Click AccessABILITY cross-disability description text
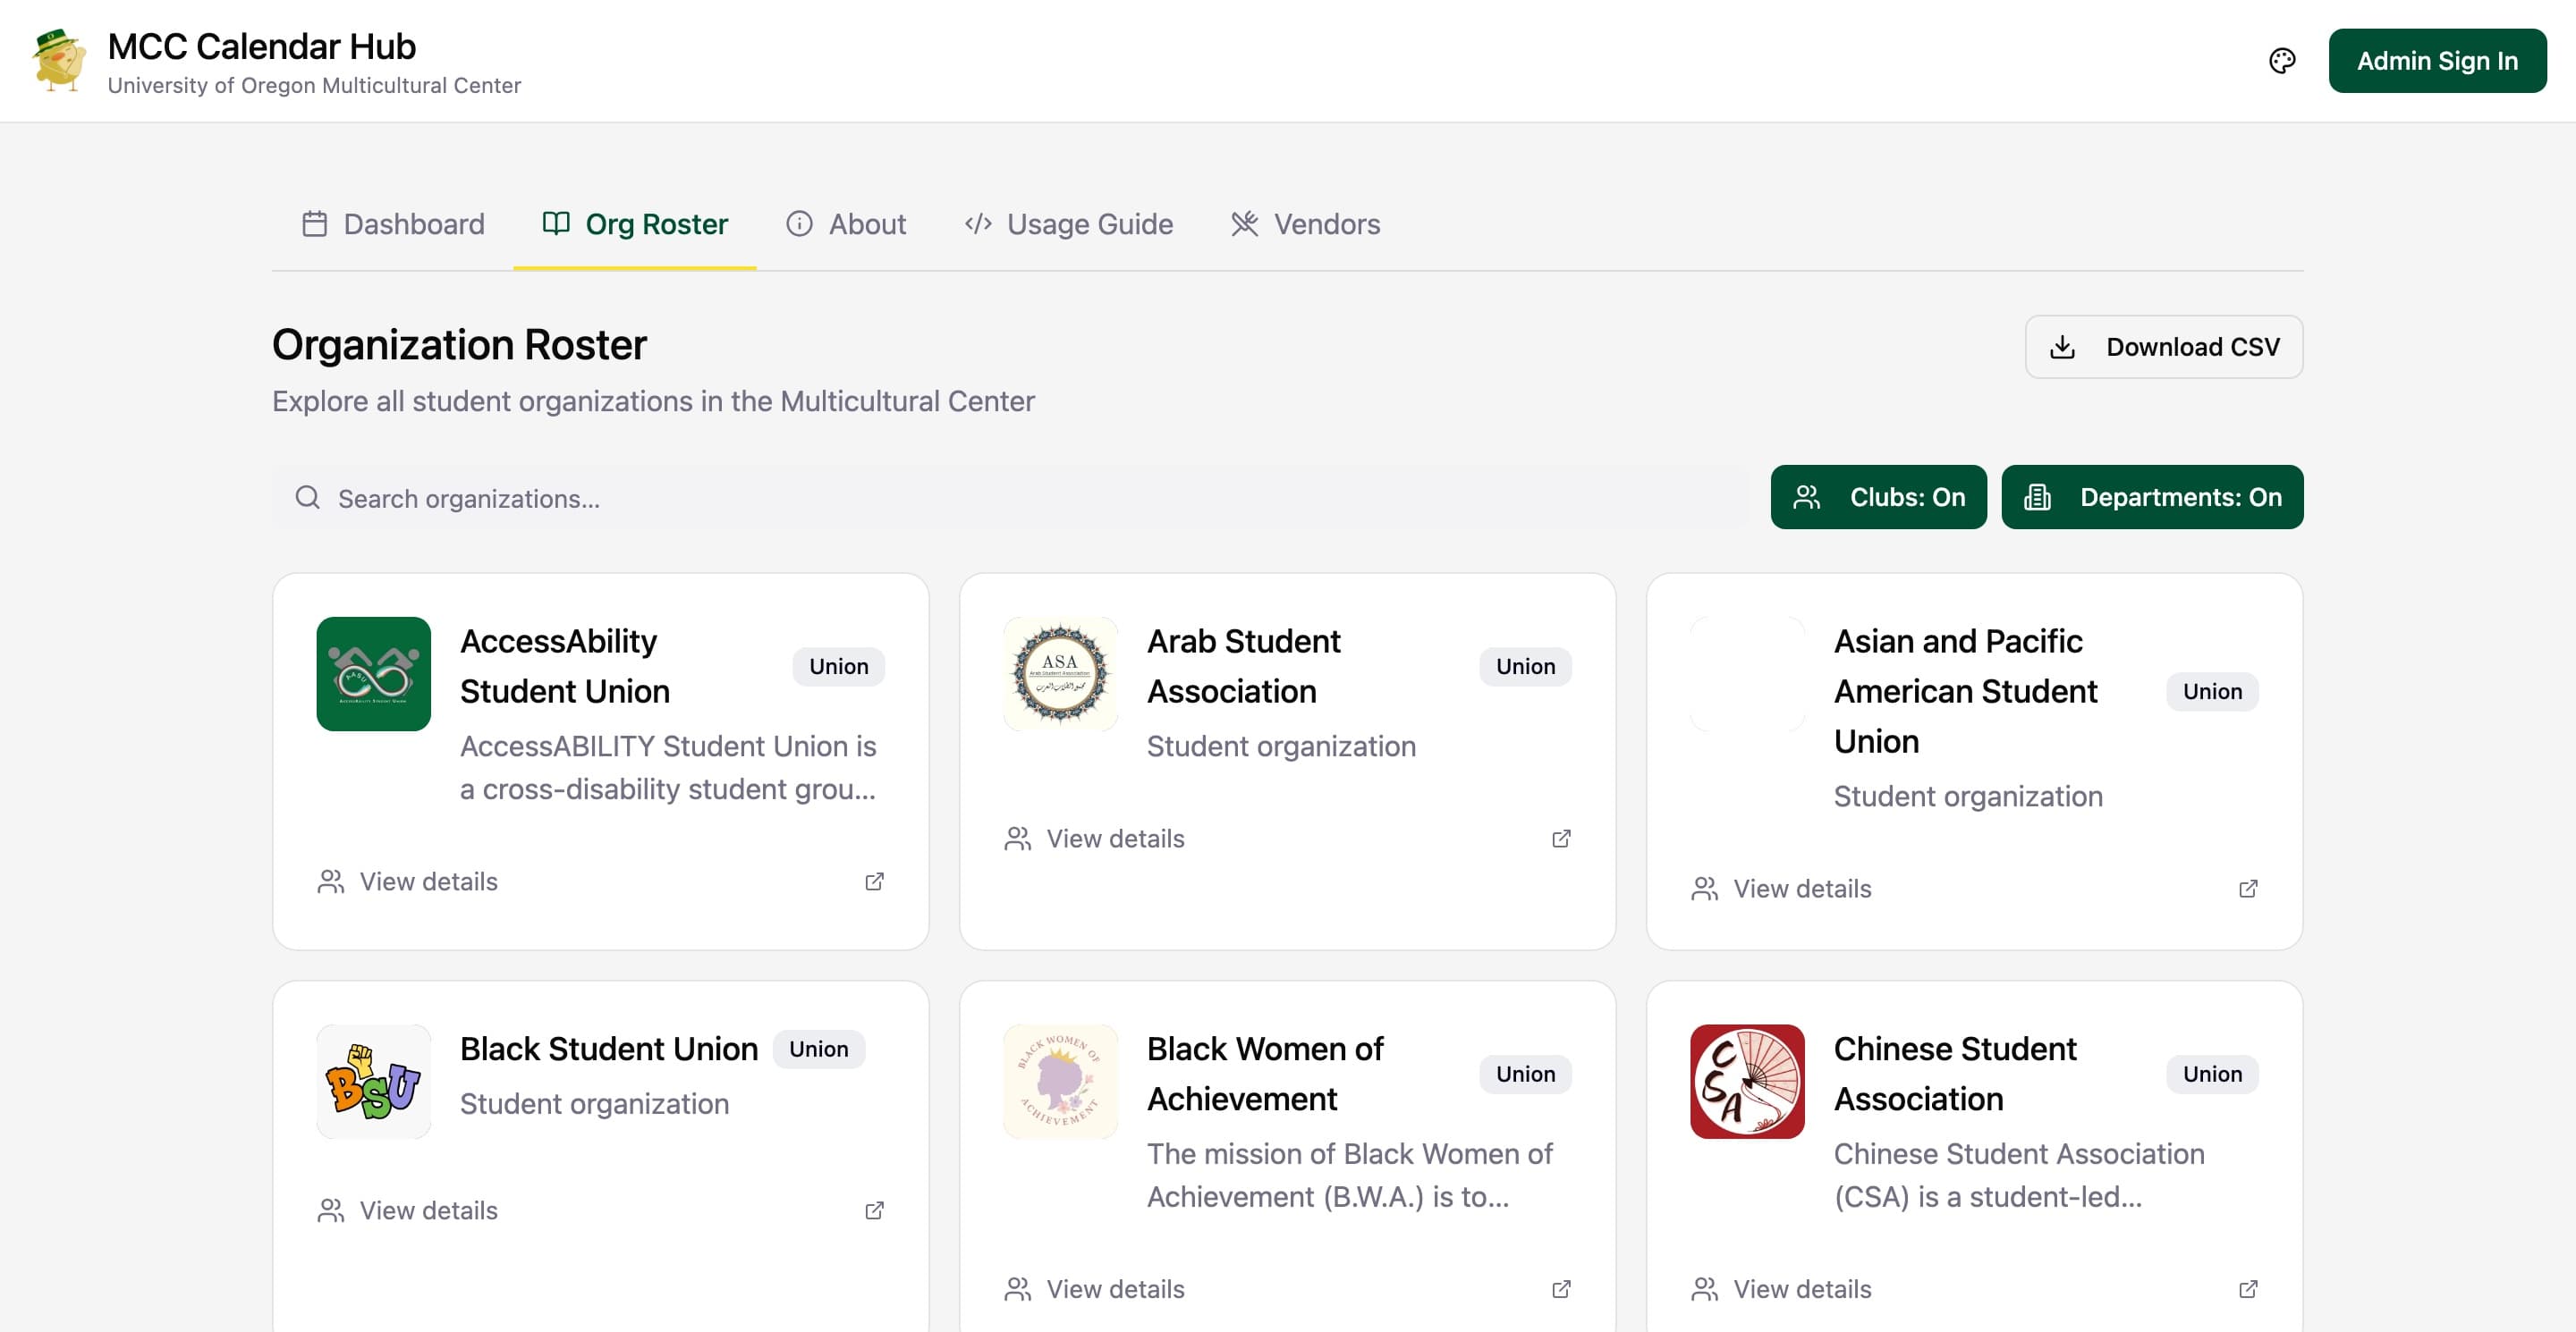This screenshot has width=2576, height=1332. [x=668, y=767]
